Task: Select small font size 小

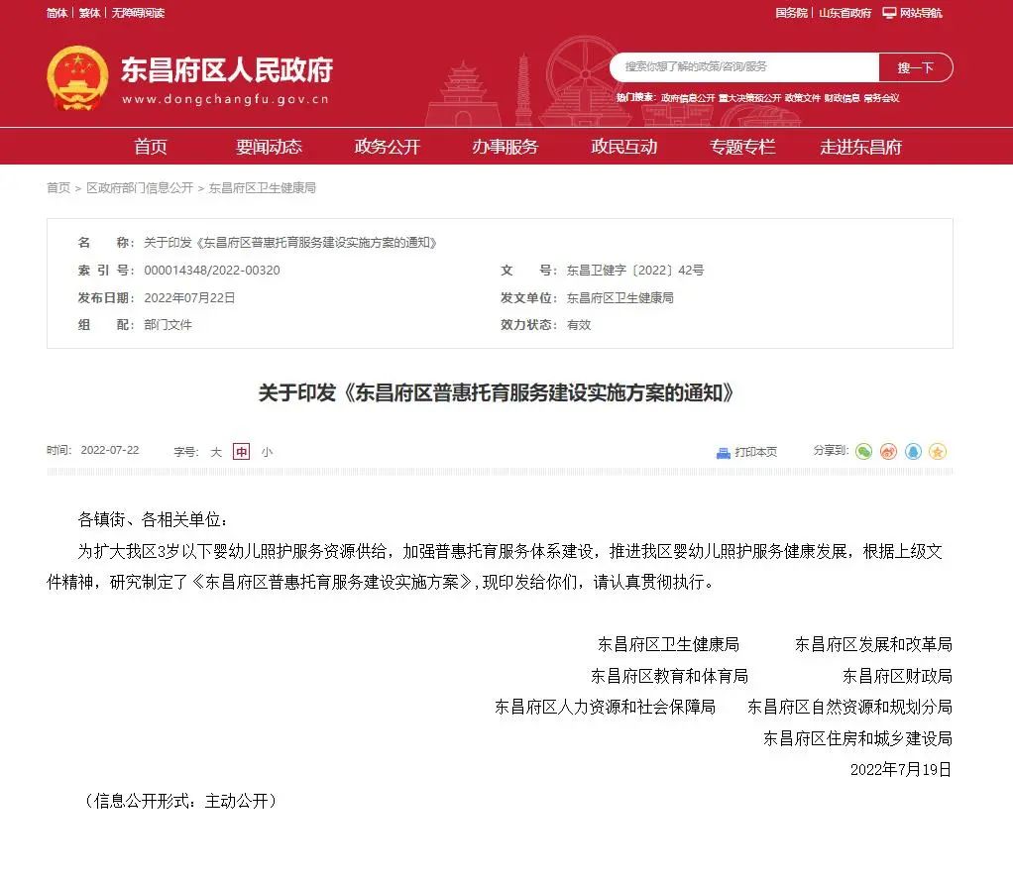Action: pyautogui.click(x=267, y=452)
